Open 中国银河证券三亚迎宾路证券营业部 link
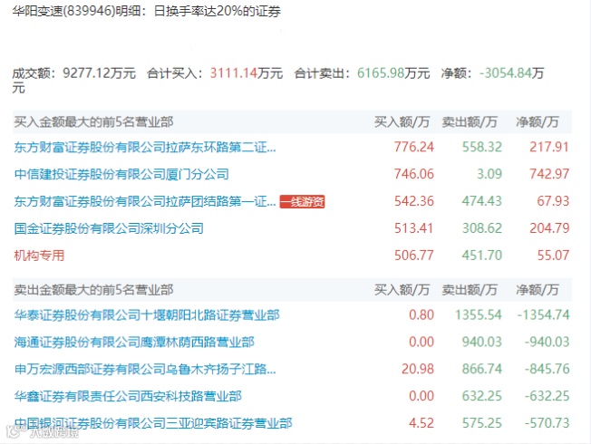 coord(153,423)
